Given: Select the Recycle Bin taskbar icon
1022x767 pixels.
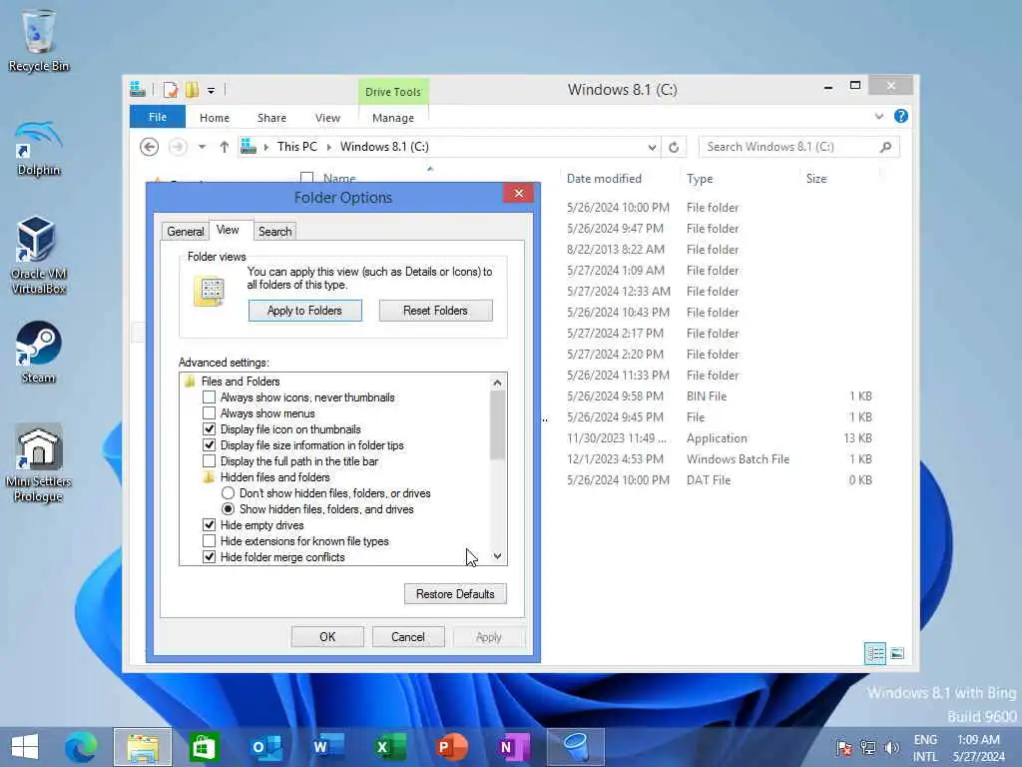Looking at the screenshot, I should (576, 747).
